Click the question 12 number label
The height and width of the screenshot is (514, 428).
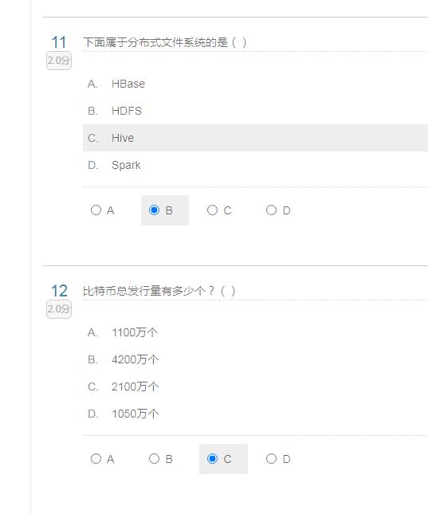tap(59, 290)
